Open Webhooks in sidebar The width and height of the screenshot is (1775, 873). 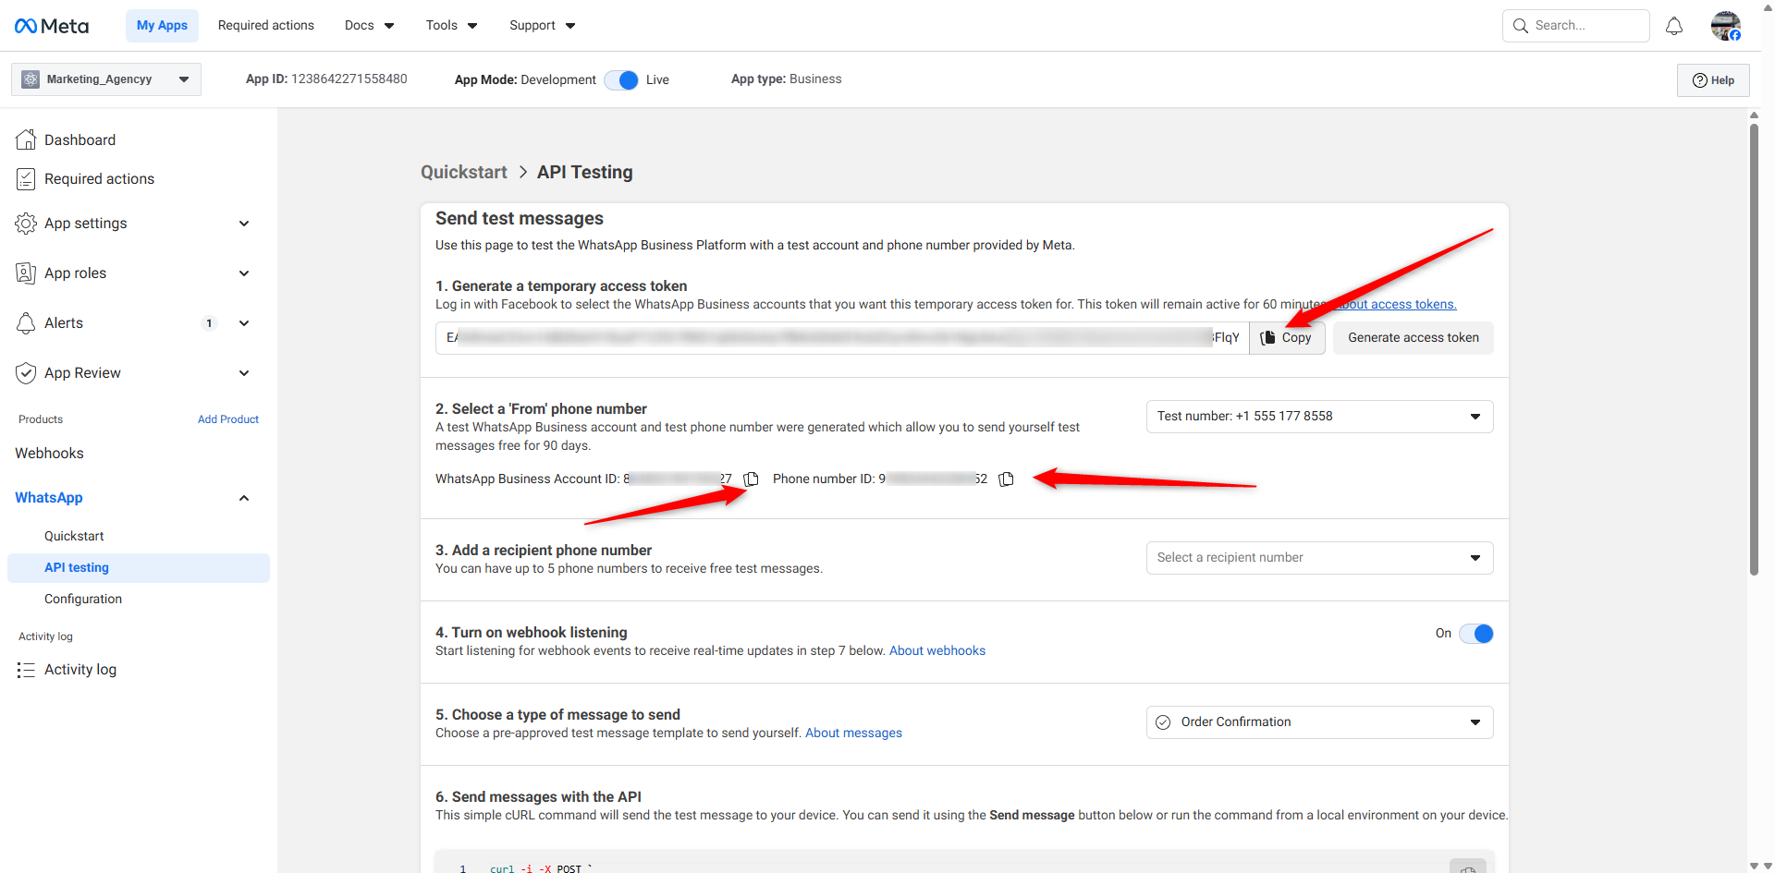click(49, 454)
